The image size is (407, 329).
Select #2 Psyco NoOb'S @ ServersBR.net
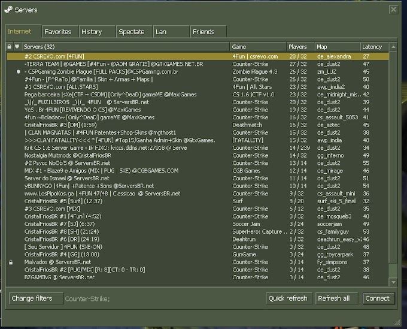click(198, 163)
